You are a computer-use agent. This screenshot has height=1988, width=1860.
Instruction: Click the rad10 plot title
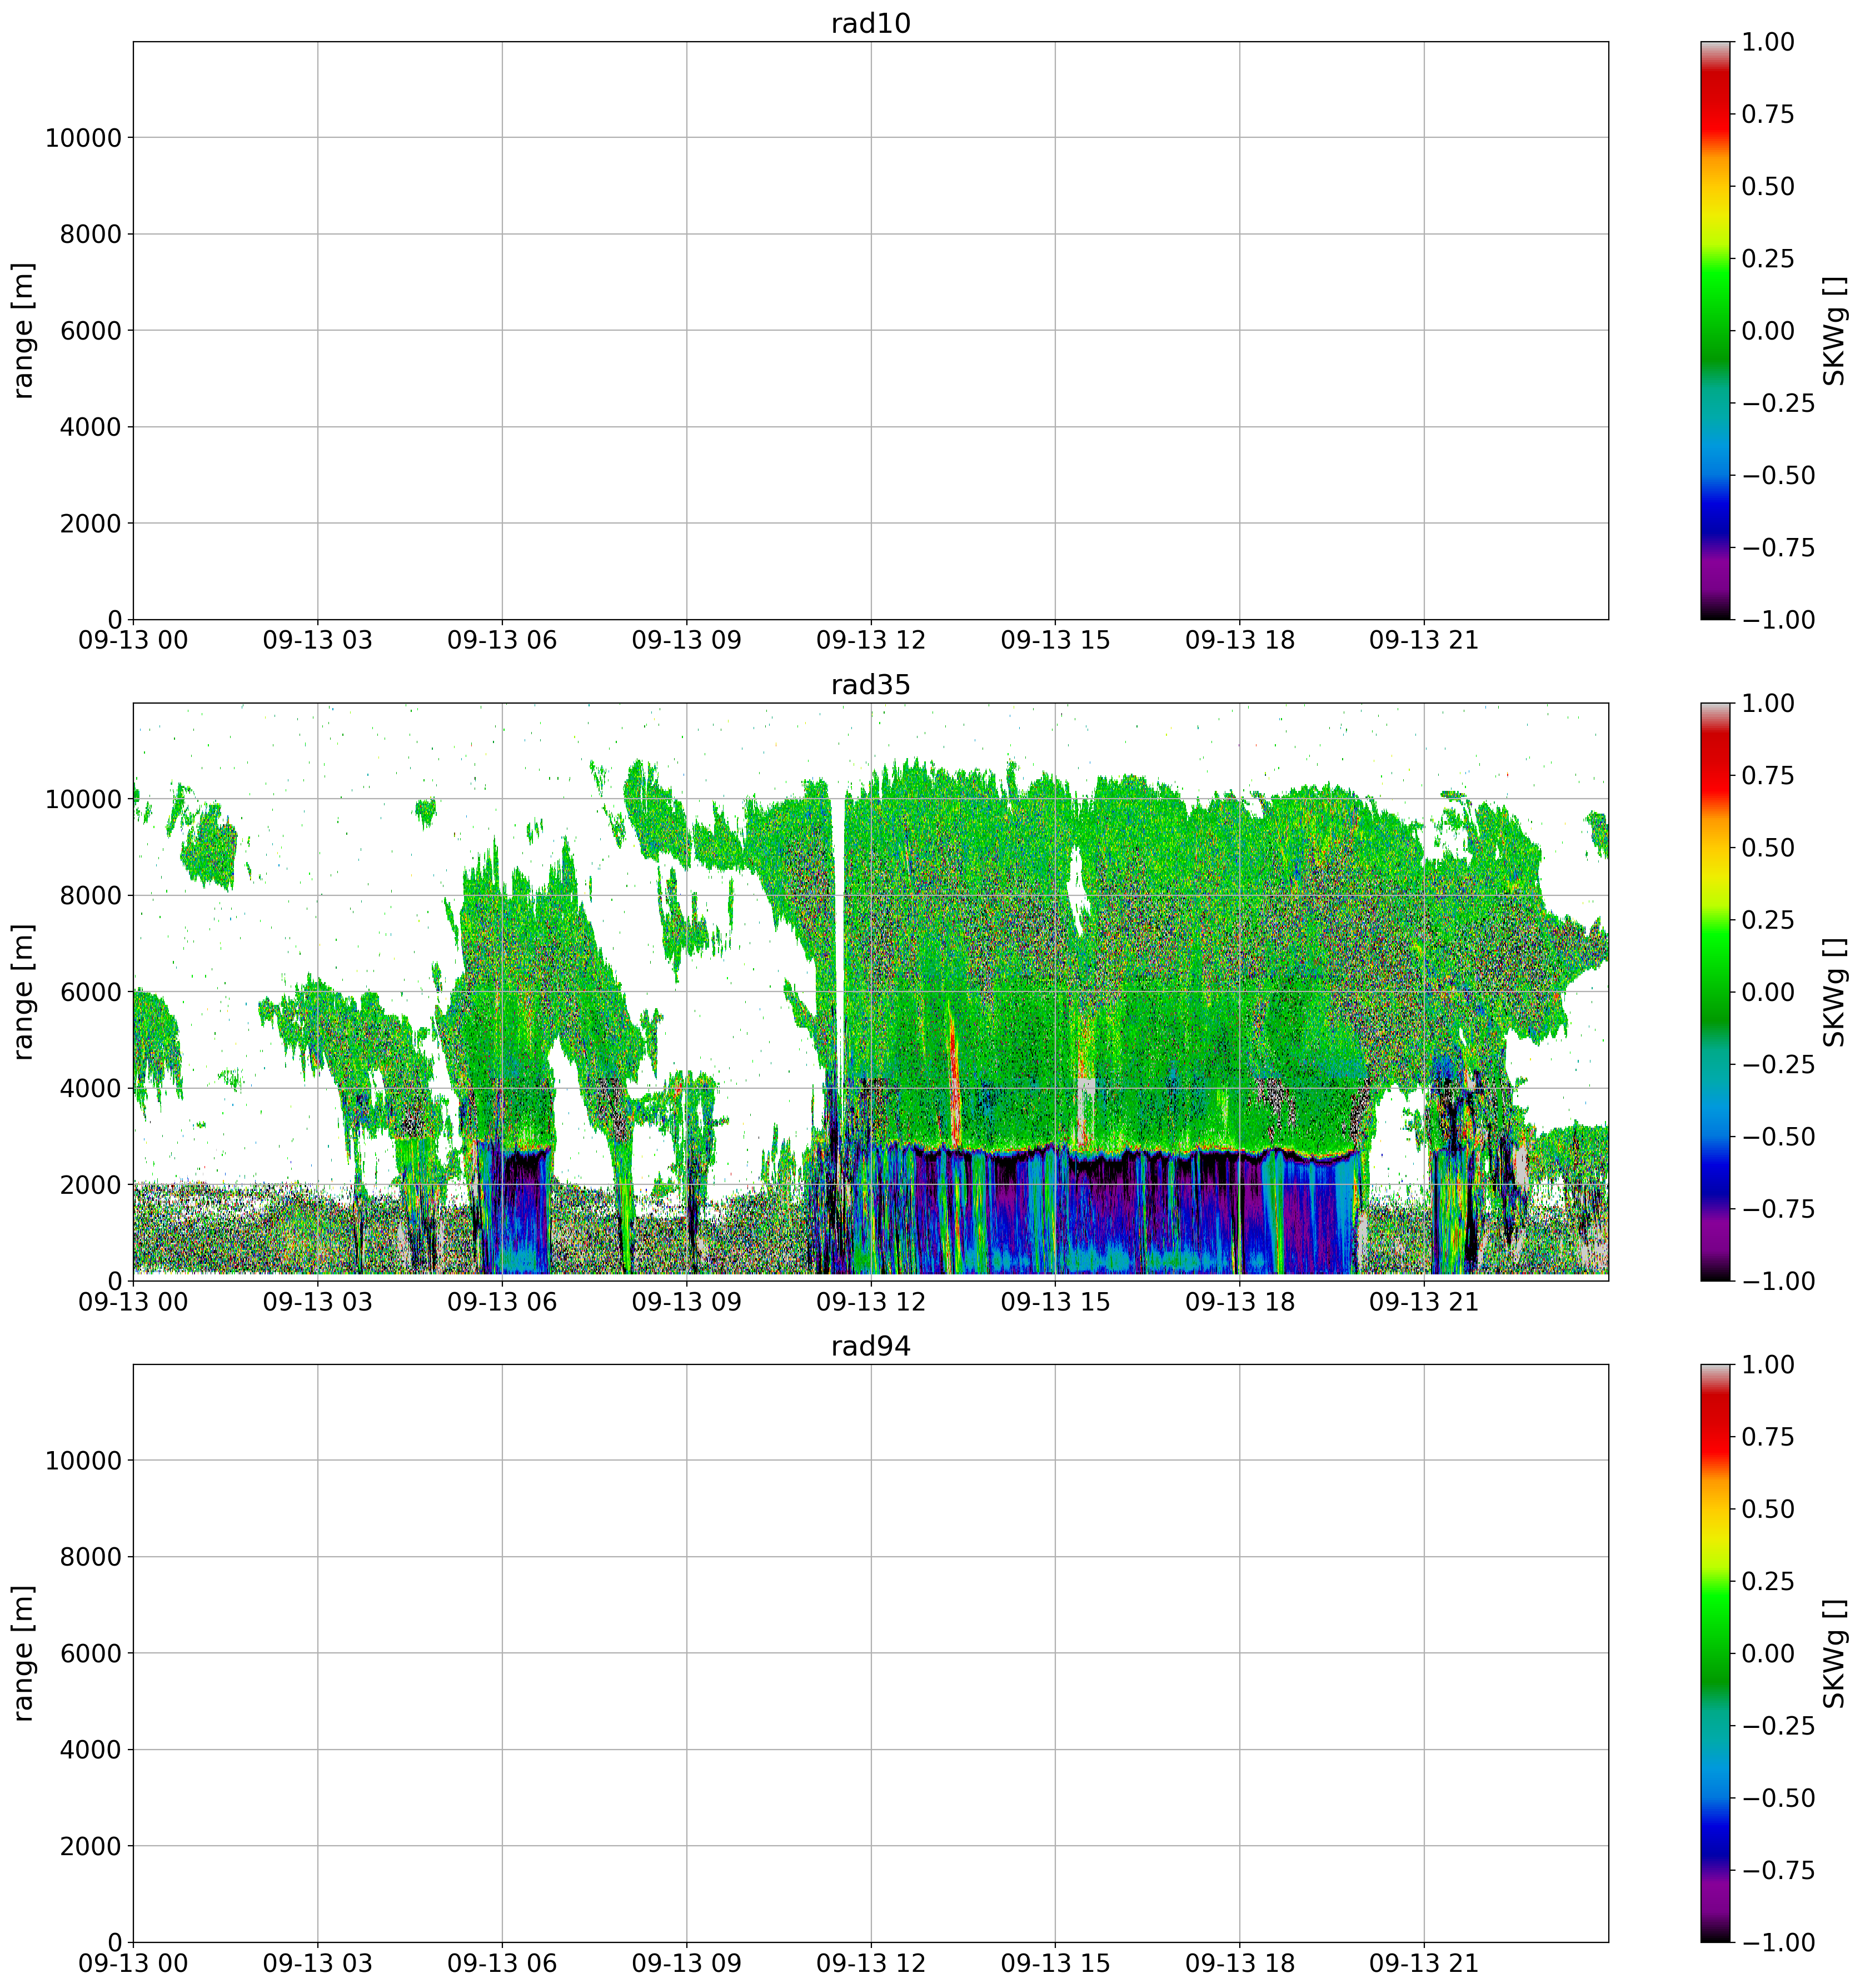870,24
